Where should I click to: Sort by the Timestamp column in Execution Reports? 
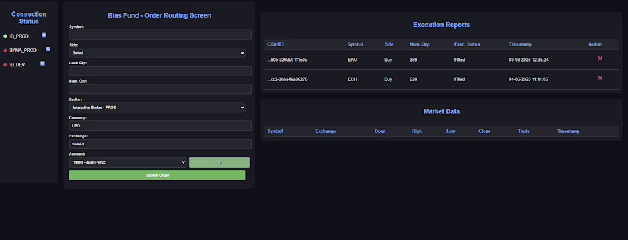[520, 44]
